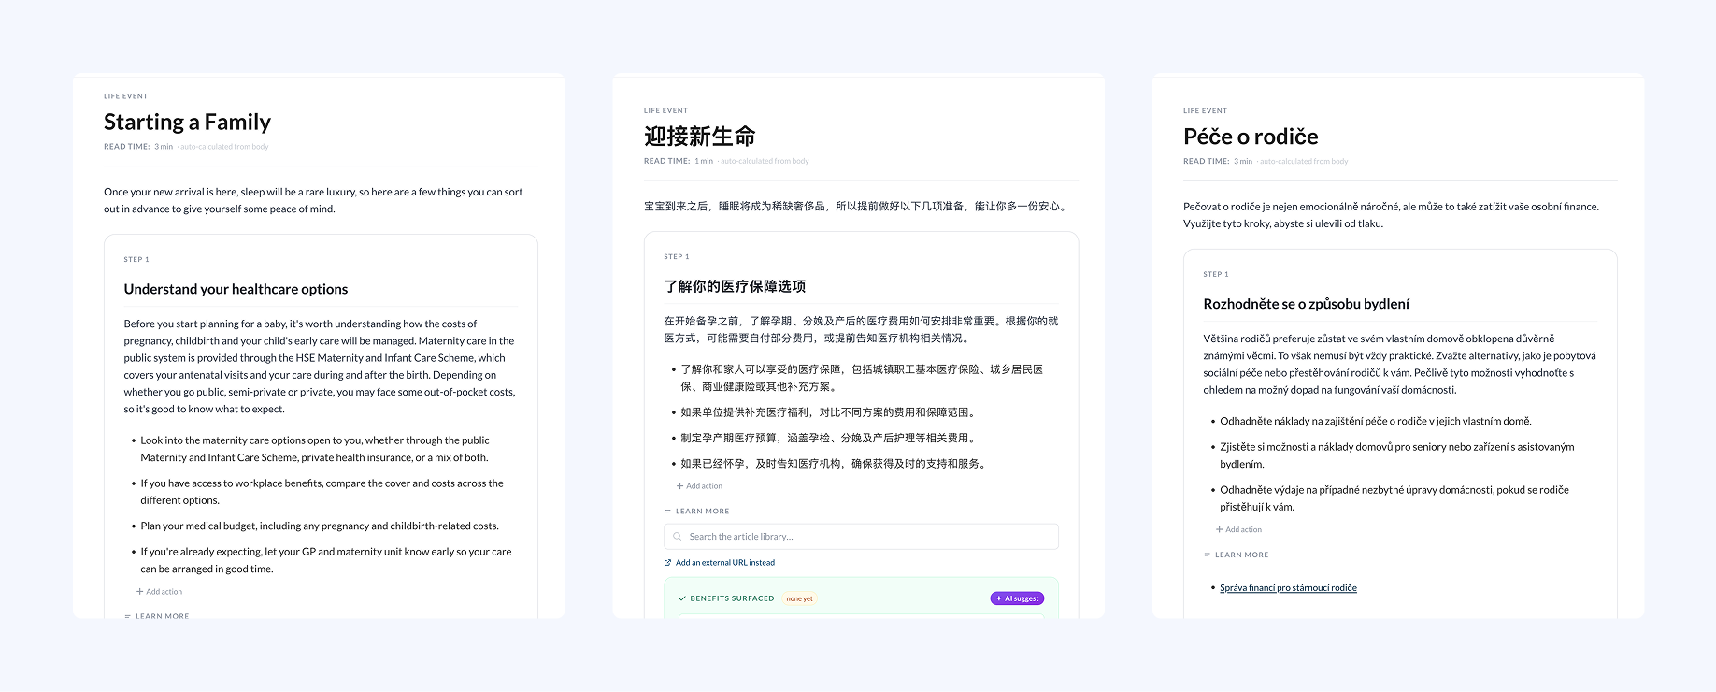Click the STEP 1 label in the Chinese card
1716x692 pixels.
click(x=677, y=257)
